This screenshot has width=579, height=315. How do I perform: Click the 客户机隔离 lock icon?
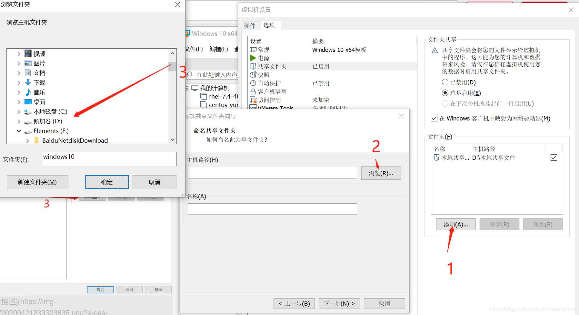[253, 91]
